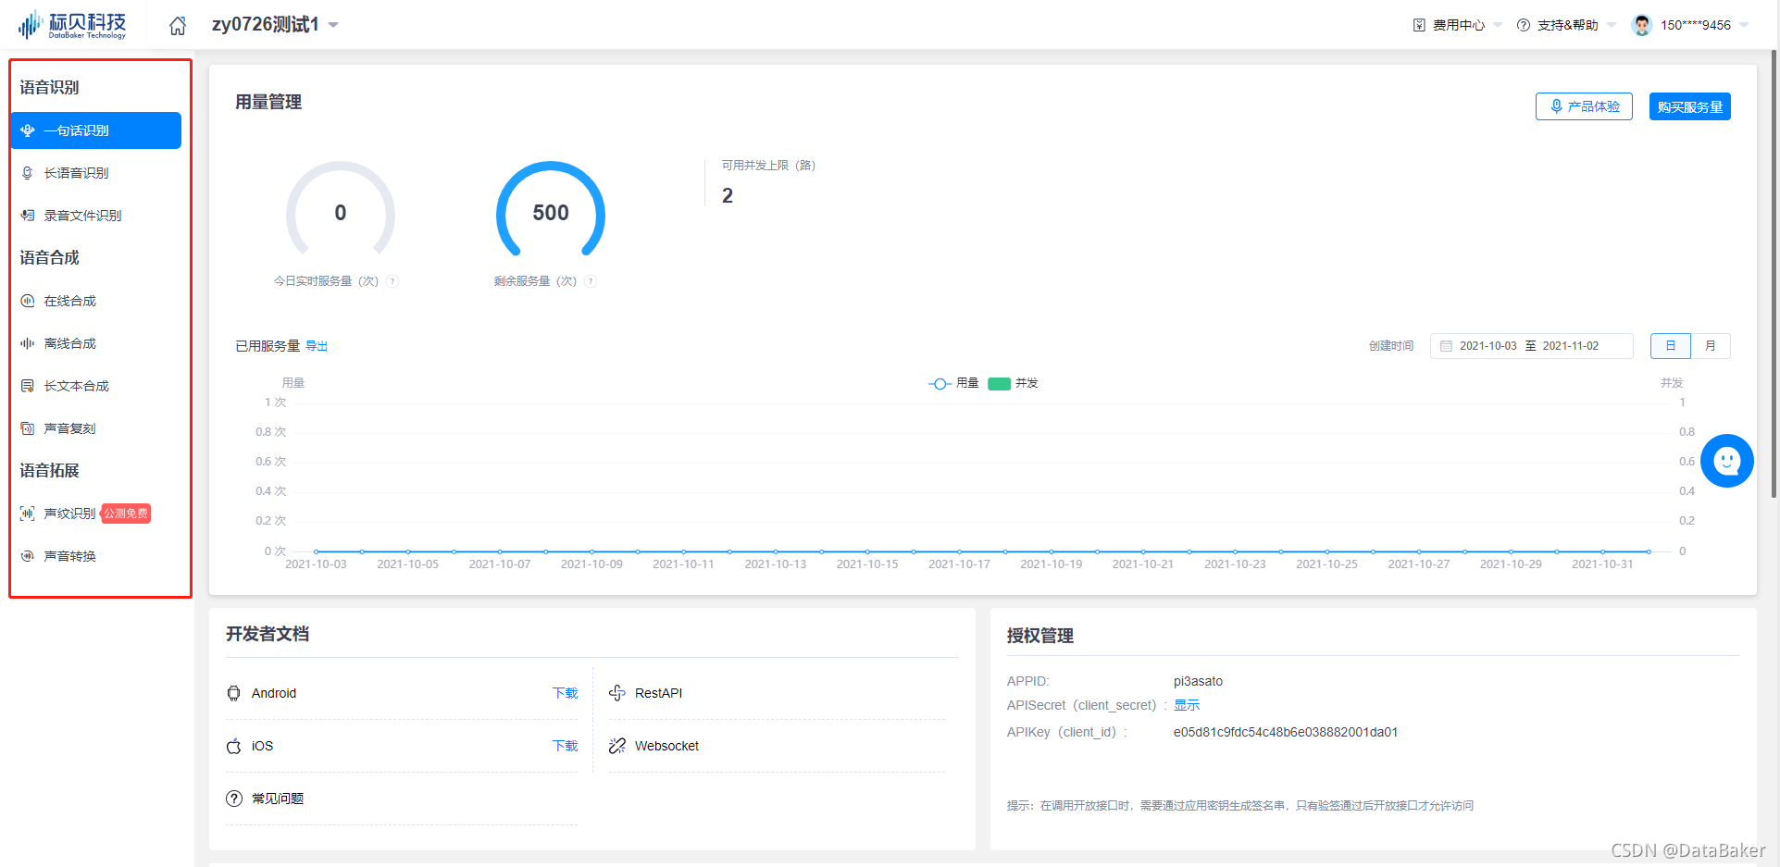The image size is (1780, 867).
Task: Select 一句话识别 in the sidebar
Action: 96,130
